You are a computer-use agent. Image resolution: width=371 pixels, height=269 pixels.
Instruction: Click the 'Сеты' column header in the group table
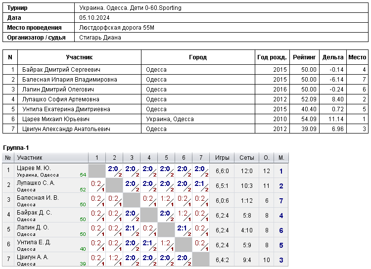[247, 158]
